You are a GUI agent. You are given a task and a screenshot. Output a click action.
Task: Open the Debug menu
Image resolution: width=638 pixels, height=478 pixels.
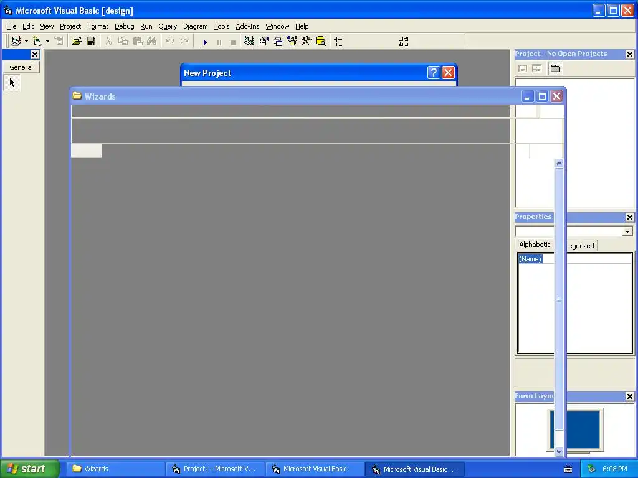pyautogui.click(x=124, y=26)
